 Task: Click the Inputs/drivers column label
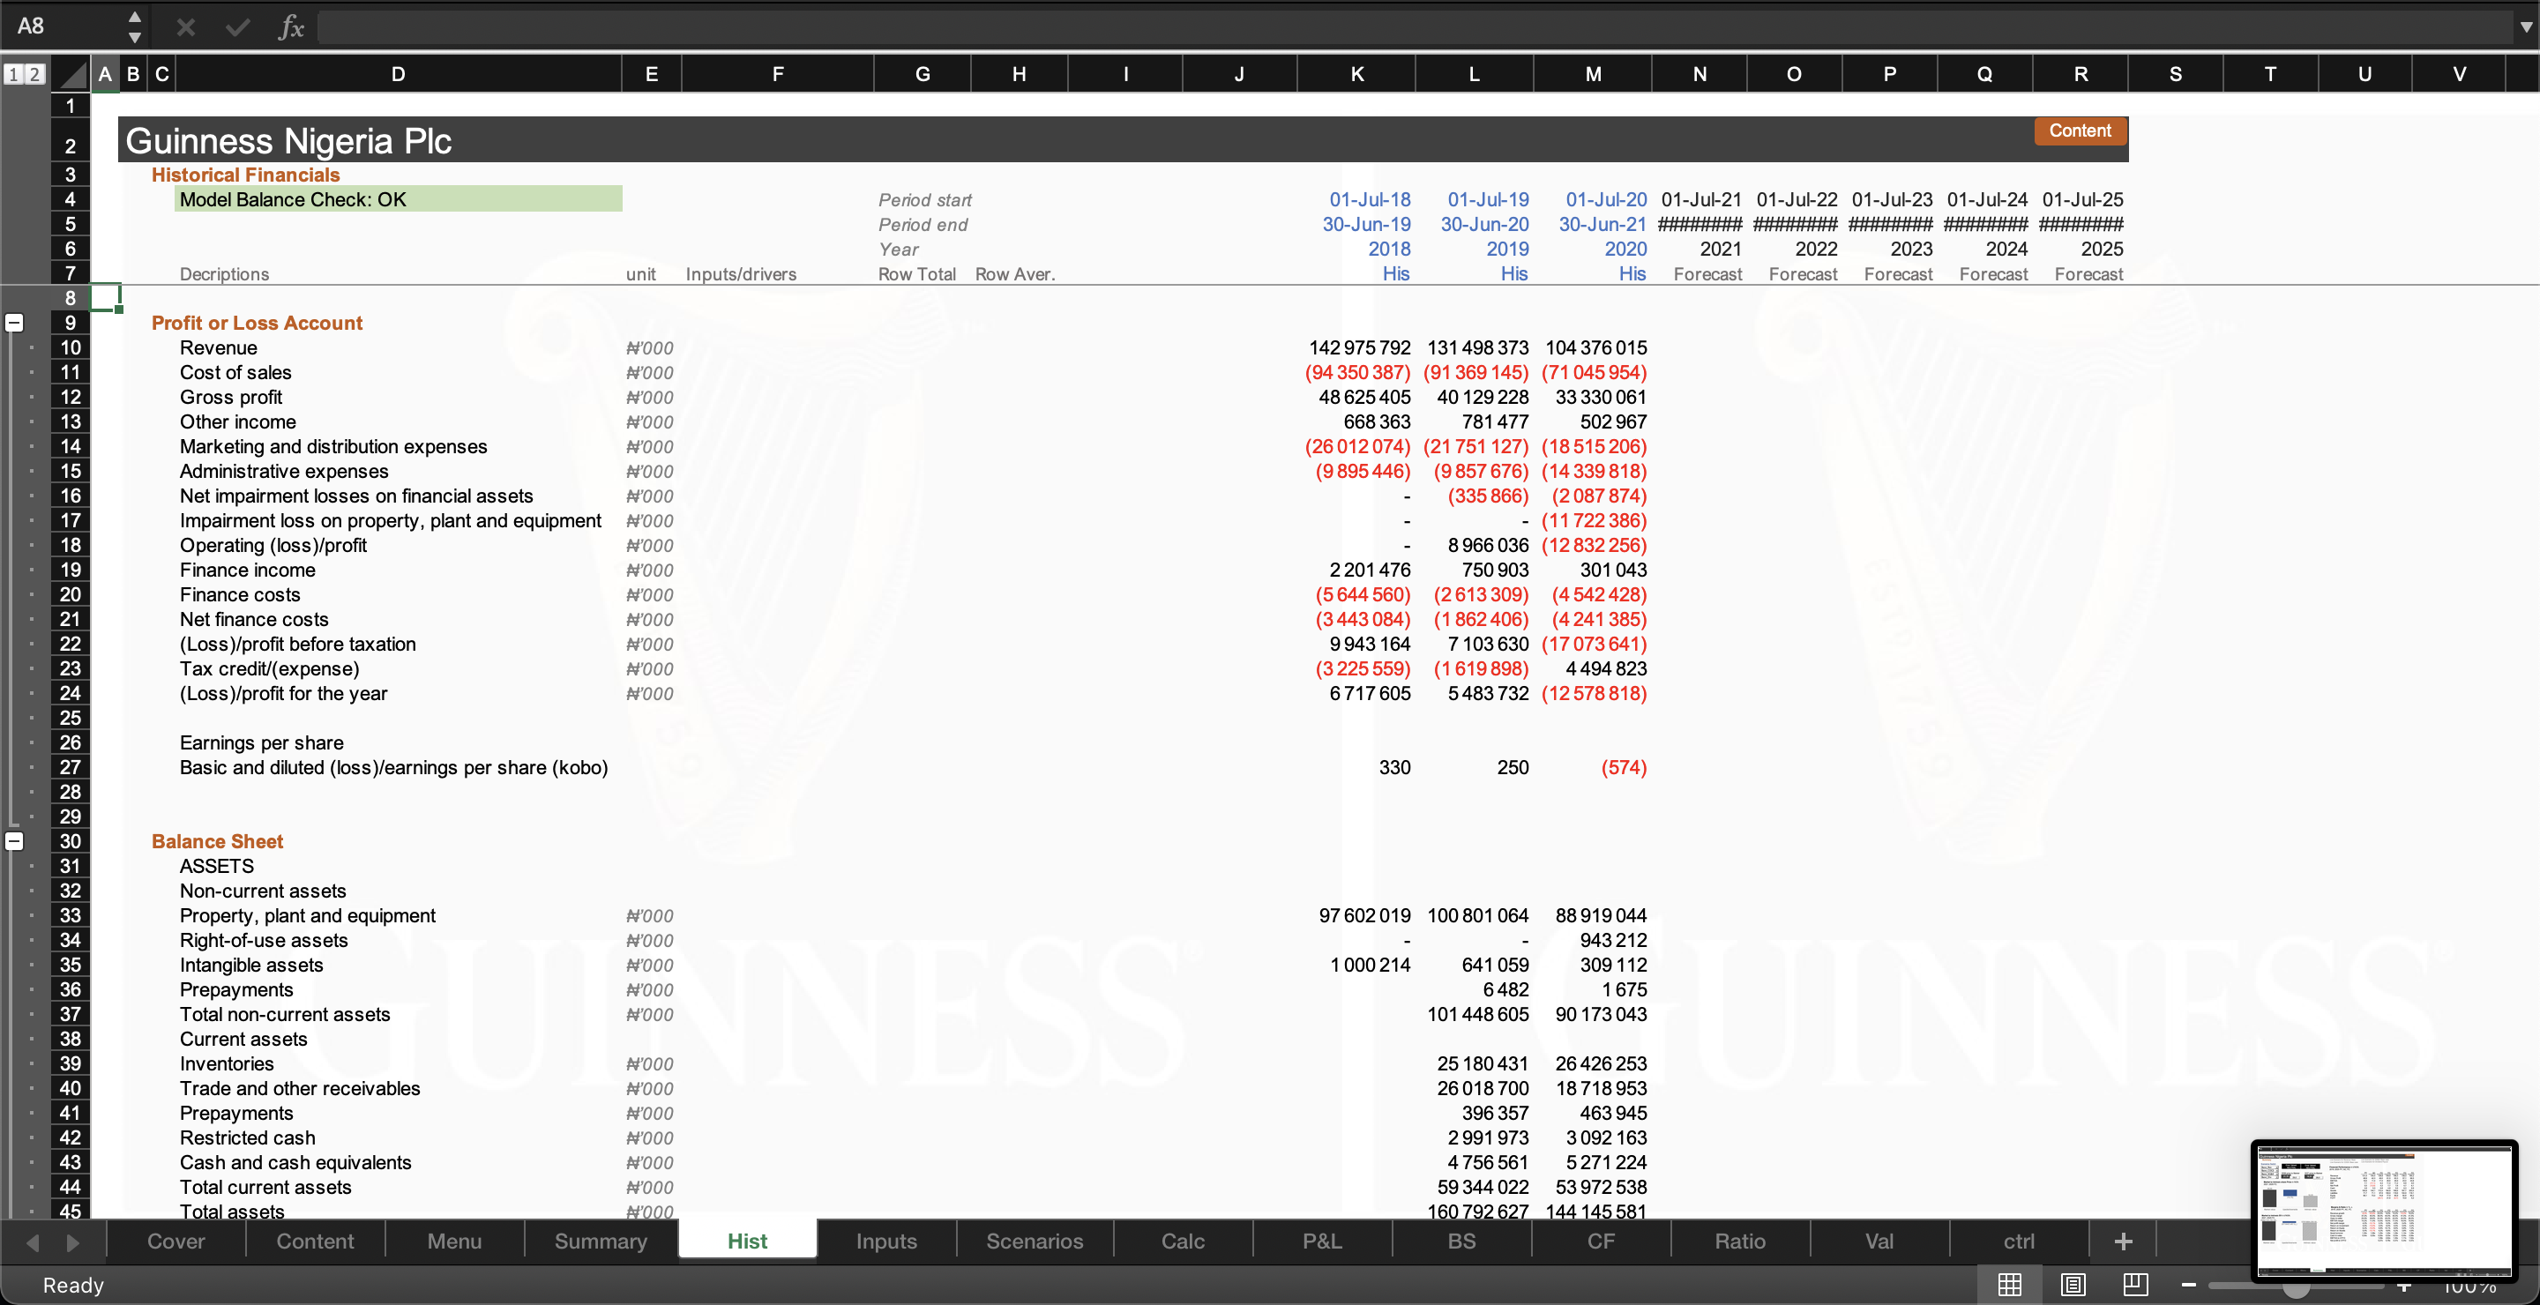(742, 273)
